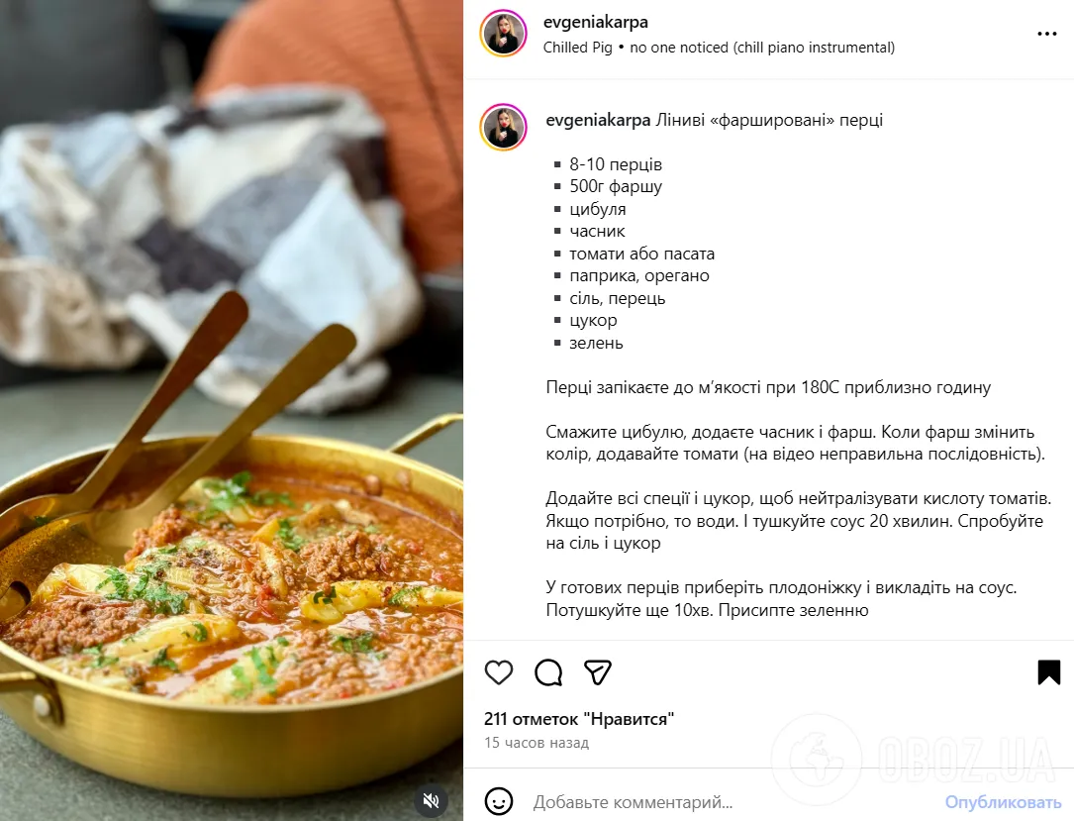The width and height of the screenshot is (1074, 821).
Task: Open comments via speech bubble icon
Action: [548, 672]
